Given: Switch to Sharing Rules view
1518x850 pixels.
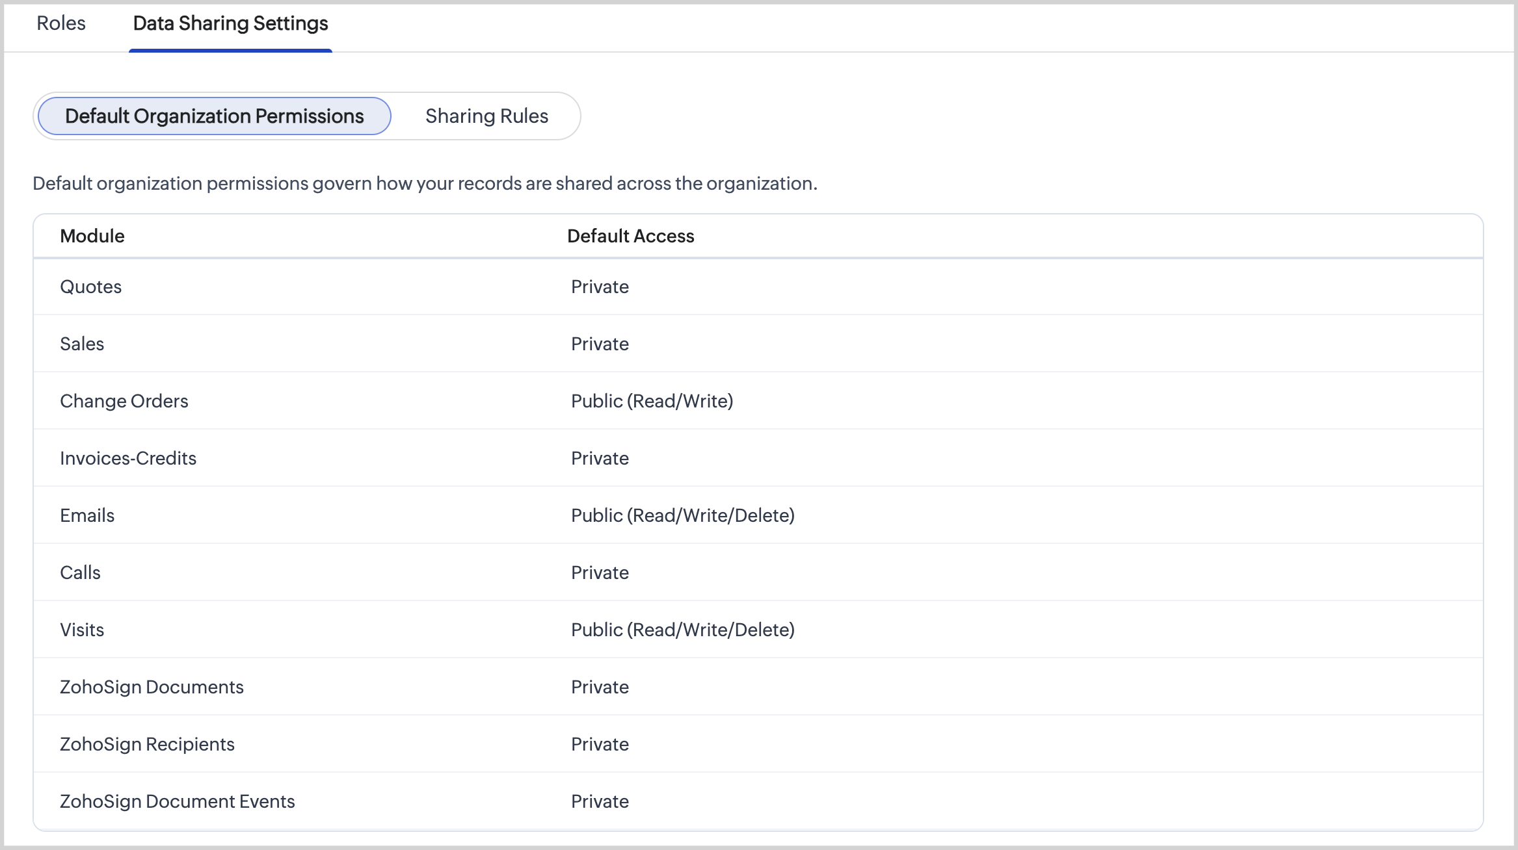Looking at the screenshot, I should coord(486,116).
